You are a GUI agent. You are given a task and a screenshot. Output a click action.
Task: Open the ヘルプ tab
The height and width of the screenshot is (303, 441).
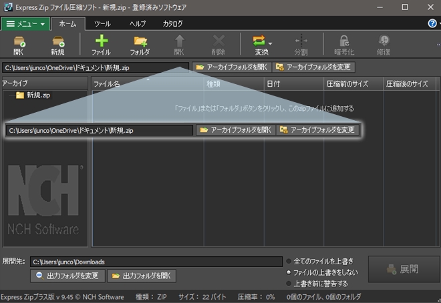138,24
